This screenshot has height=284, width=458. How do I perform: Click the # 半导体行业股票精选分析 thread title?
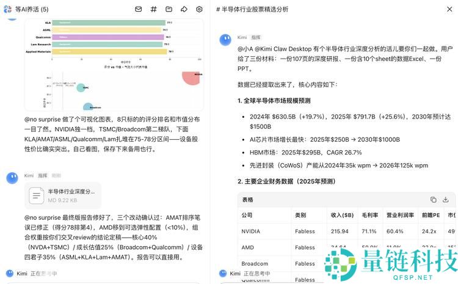(252, 9)
